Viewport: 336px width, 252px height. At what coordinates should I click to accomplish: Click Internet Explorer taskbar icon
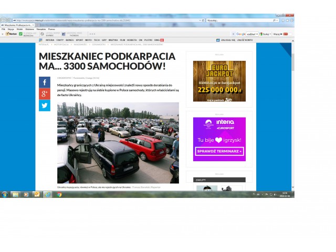(x=48, y=194)
